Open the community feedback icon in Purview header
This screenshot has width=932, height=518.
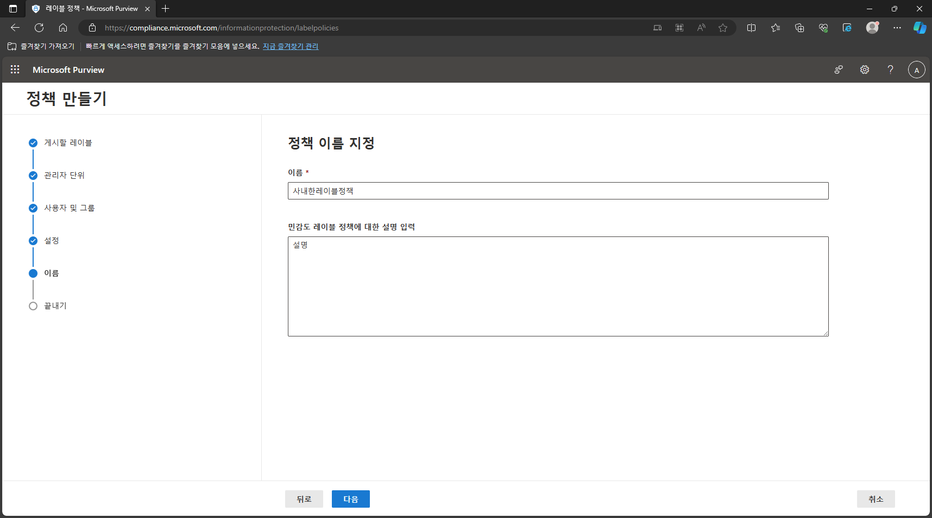839,70
